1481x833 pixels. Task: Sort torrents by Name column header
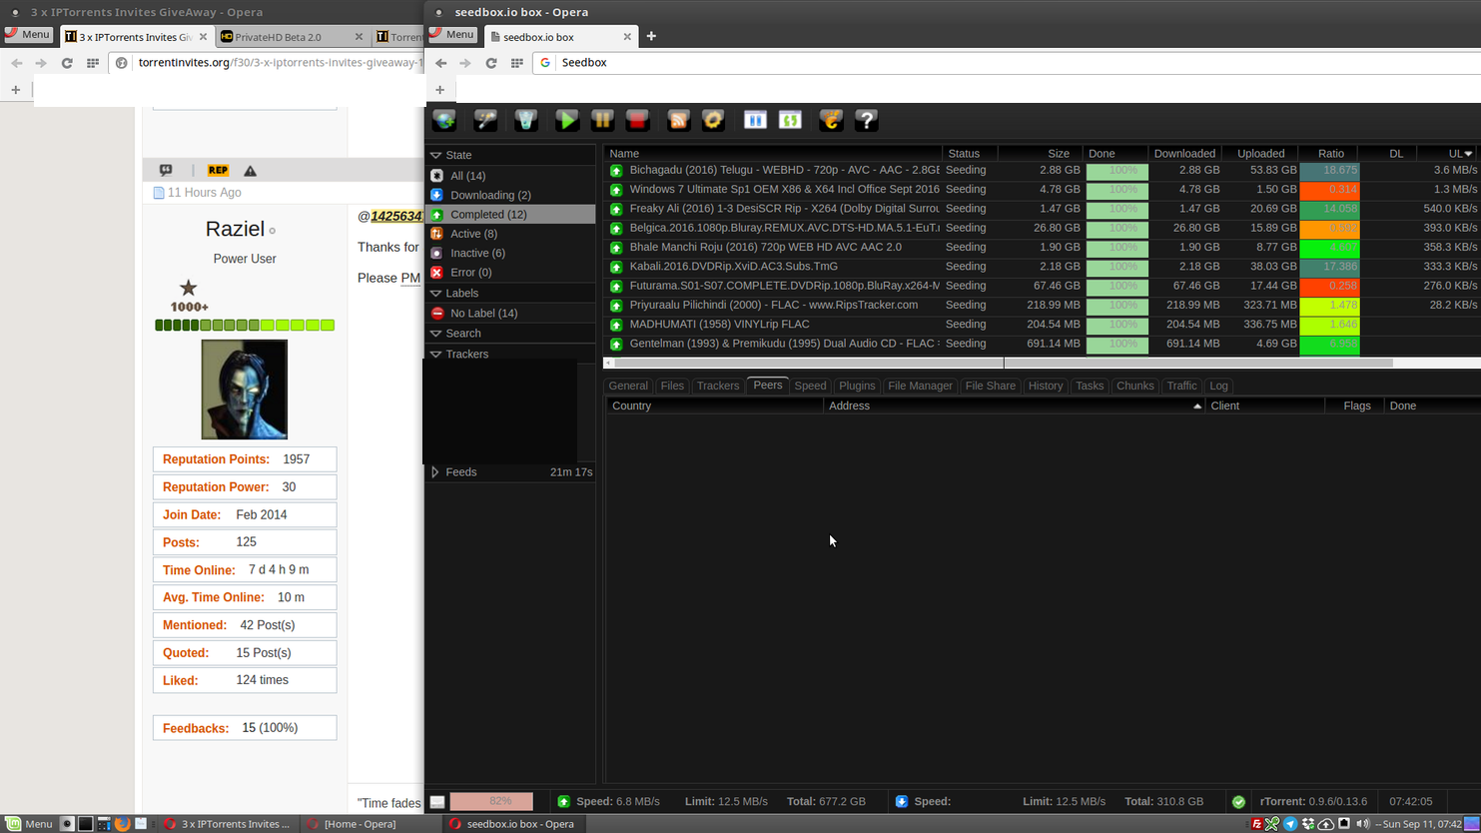[x=773, y=154]
